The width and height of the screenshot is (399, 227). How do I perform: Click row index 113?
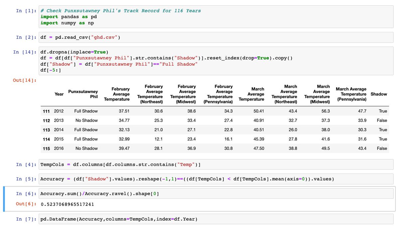pyautogui.click(x=47, y=130)
